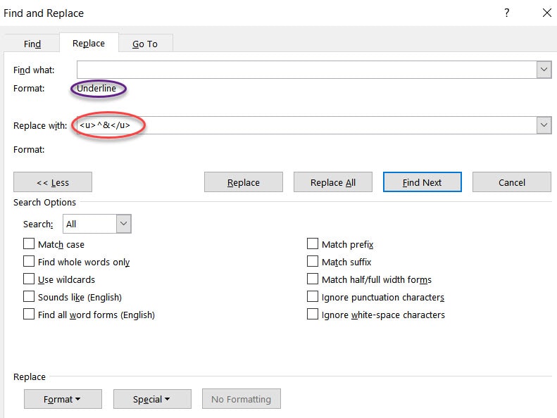Viewport: 557px width, 418px height.
Task: Click the Find Next button
Action: click(422, 182)
